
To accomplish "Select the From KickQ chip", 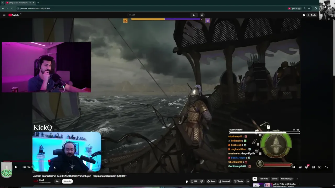I will pos(264,179).
